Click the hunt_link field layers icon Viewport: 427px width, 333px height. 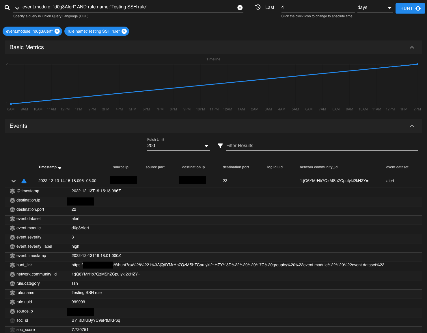point(12,265)
